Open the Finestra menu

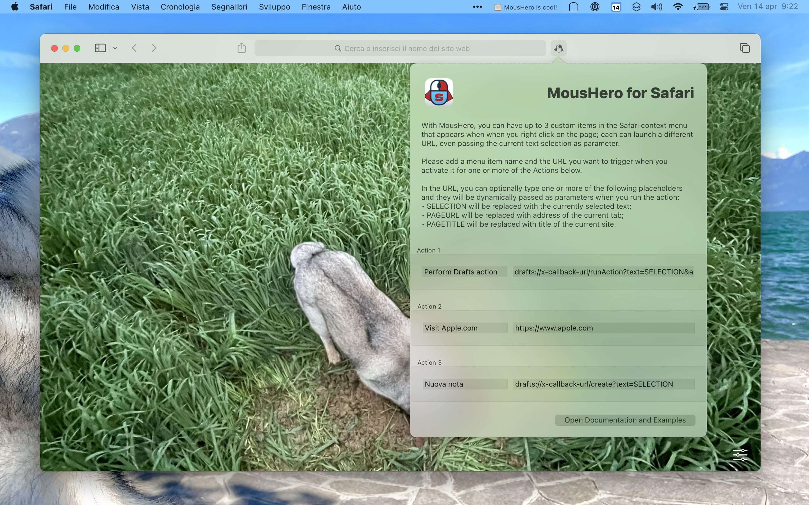coord(316,7)
